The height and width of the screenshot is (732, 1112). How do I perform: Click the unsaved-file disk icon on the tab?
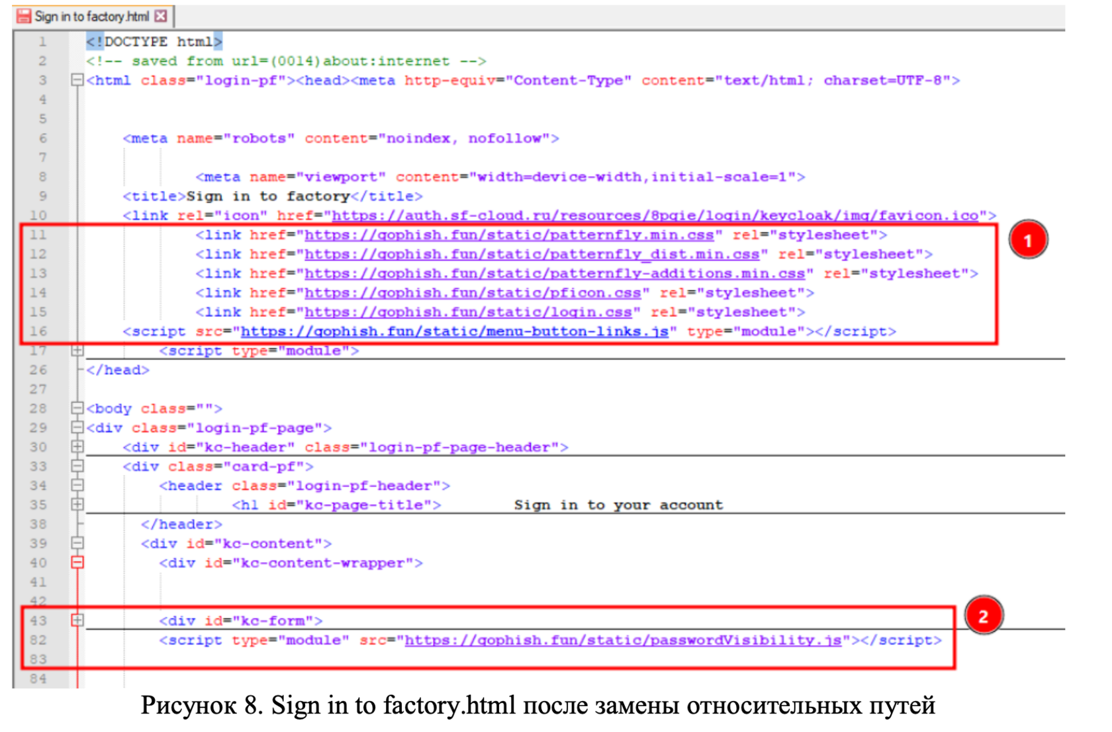[x=24, y=16]
